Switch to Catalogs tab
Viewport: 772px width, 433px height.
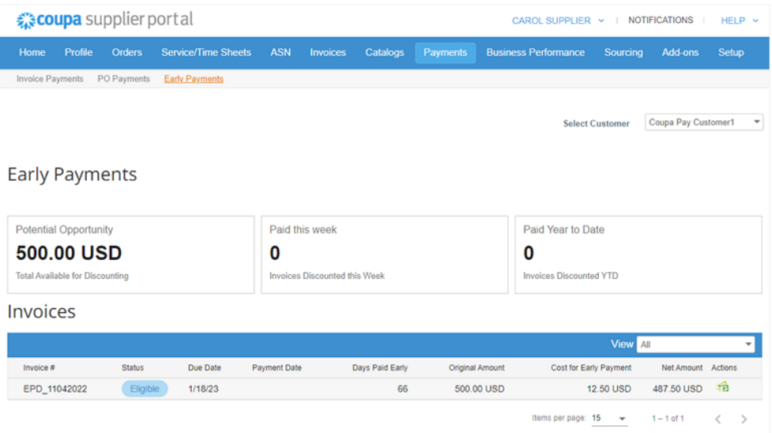coord(385,52)
